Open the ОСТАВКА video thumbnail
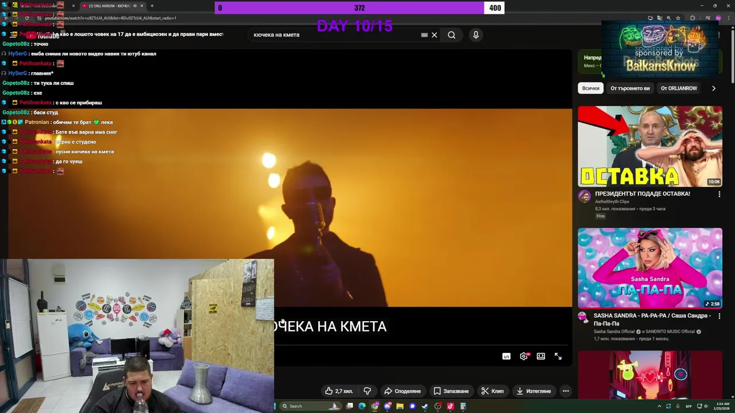The image size is (735, 413). (650, 146)
